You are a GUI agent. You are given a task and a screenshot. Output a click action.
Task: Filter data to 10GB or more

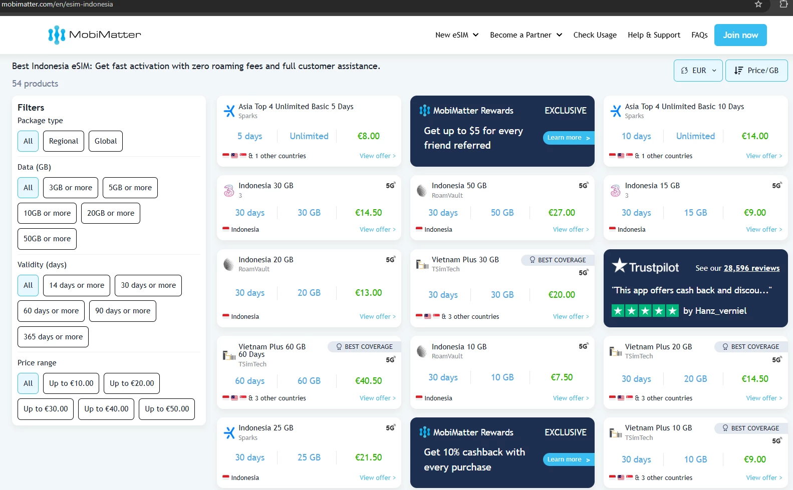pyautogui.click(x=47, y=213)
